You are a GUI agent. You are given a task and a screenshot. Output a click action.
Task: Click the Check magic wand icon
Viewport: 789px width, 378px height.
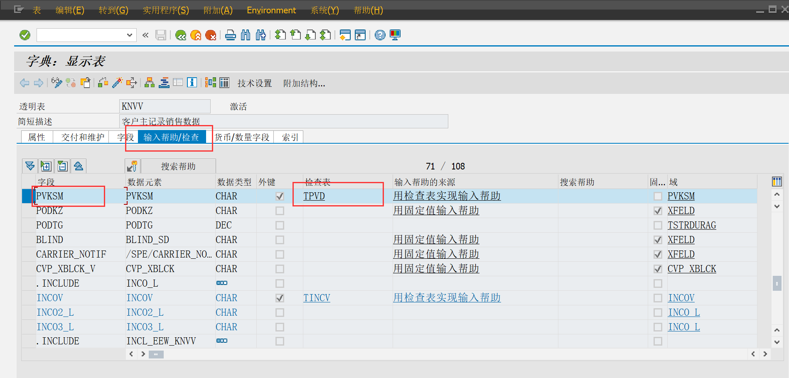118,83
